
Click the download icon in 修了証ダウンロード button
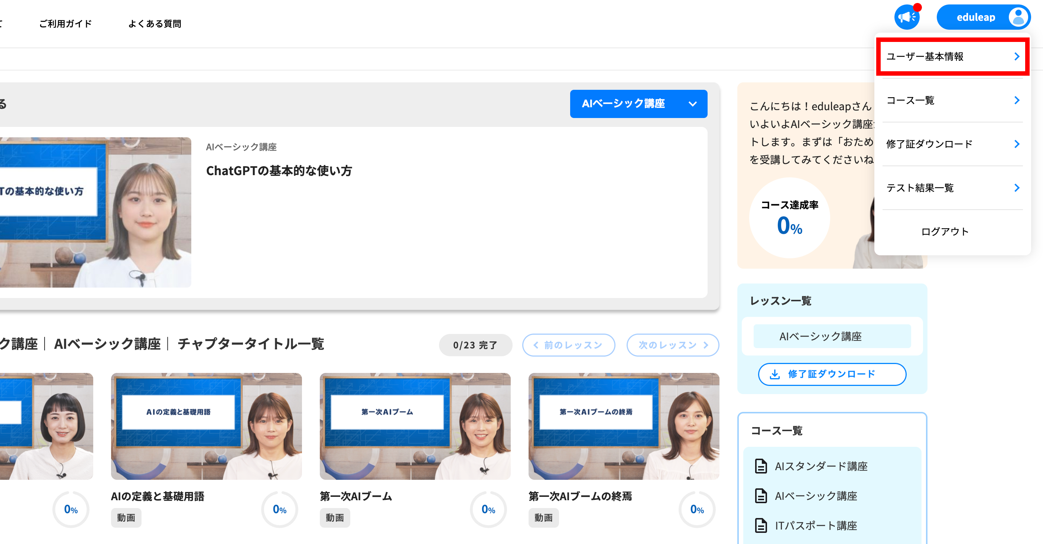(774, 374)
